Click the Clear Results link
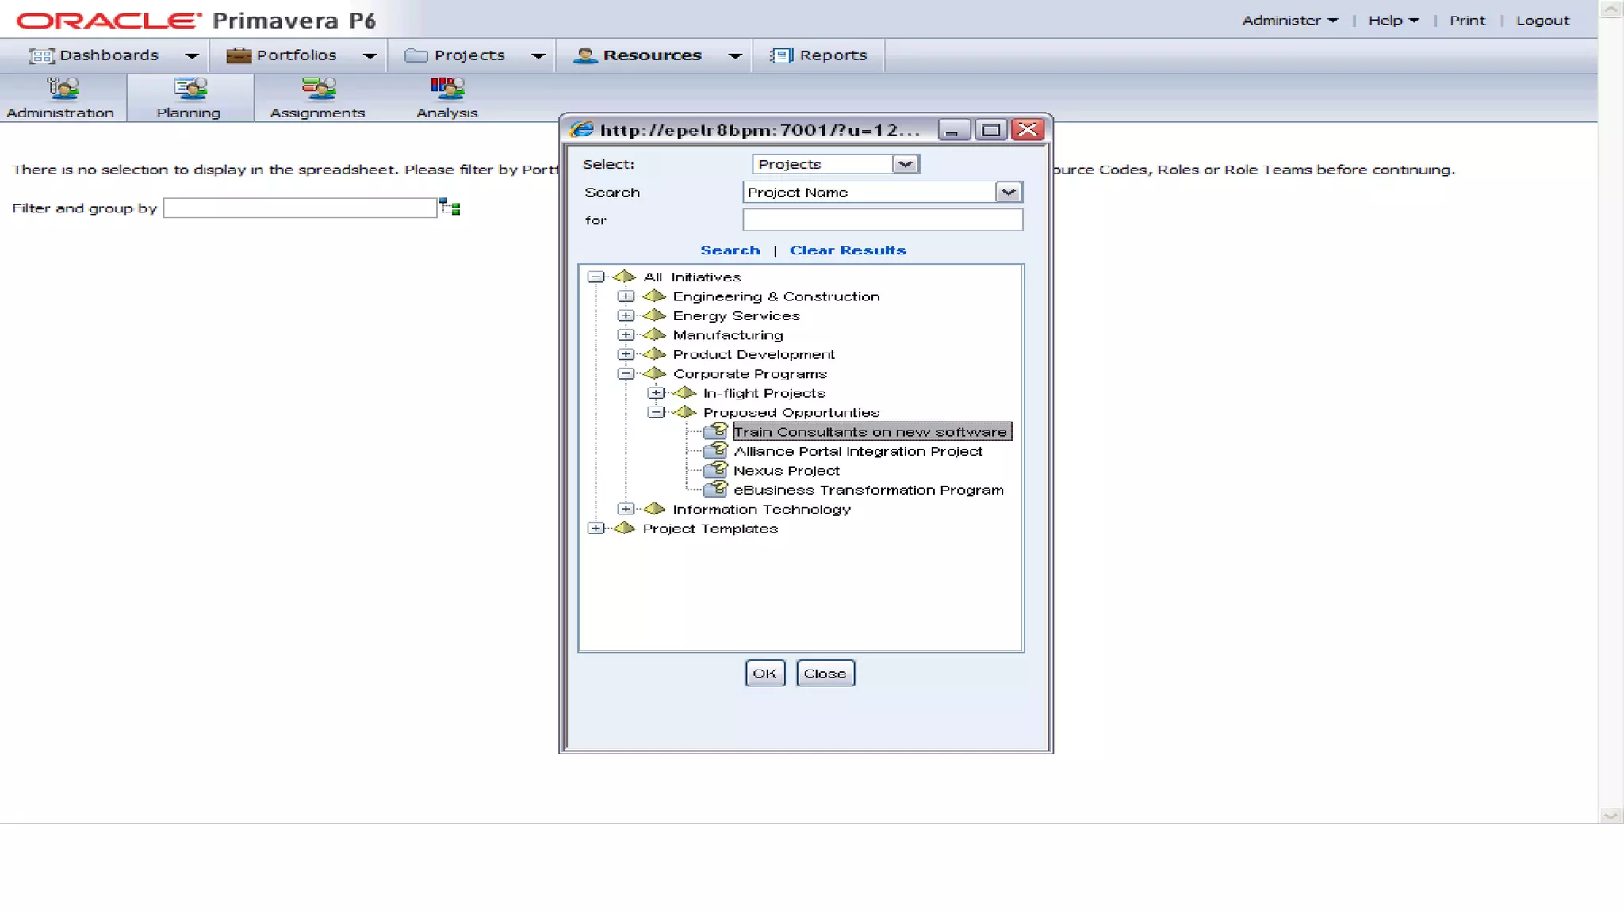The width and height of the screenshot is (1624, 913). coord(848,250)
